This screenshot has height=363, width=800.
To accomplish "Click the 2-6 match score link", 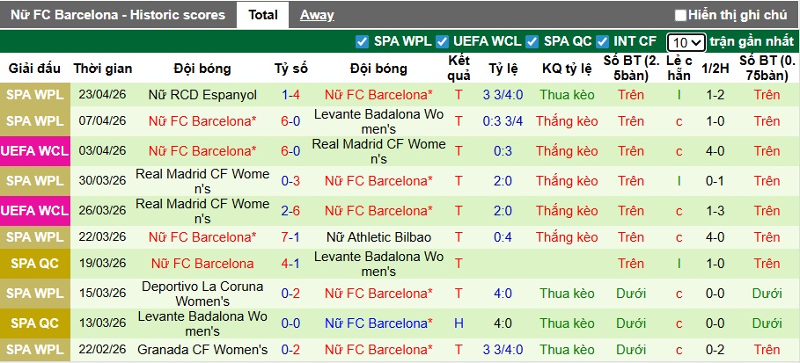I will (x=290, y=211).
